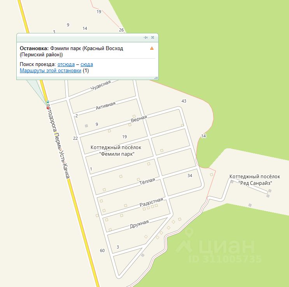Screen dimensions: 289x287
Task: Click the Тёплая street label
Action: coord(147,181)
